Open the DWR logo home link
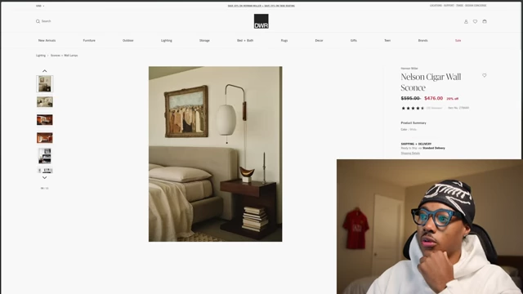The image size is (523, 294). [x=261, y=21]
